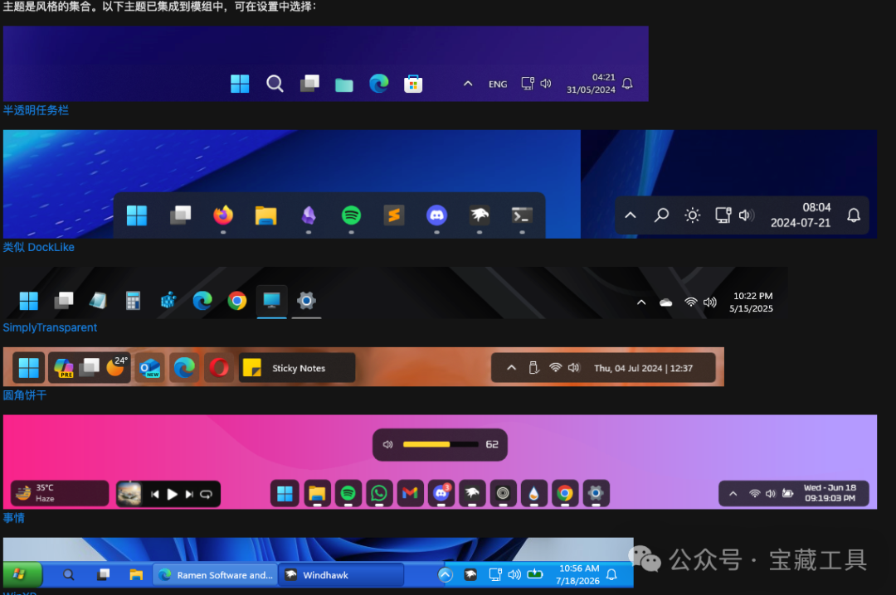This screenshot has height=595, width=896.
Task: Open Gmail in the pink theme taskbar
Action: 410,493
